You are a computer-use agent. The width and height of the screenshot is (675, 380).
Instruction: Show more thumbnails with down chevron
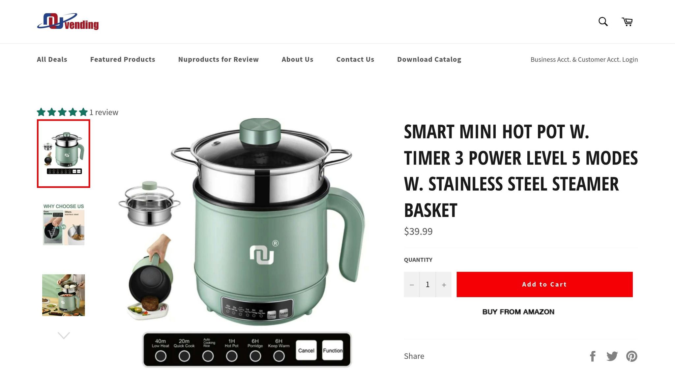click(64, 335)
